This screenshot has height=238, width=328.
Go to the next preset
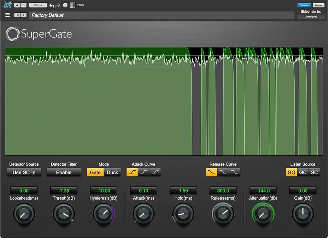23,15
